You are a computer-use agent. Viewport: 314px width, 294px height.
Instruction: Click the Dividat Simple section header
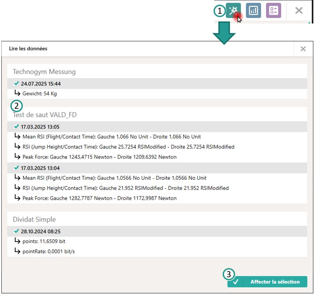click(x=34, y=219)
